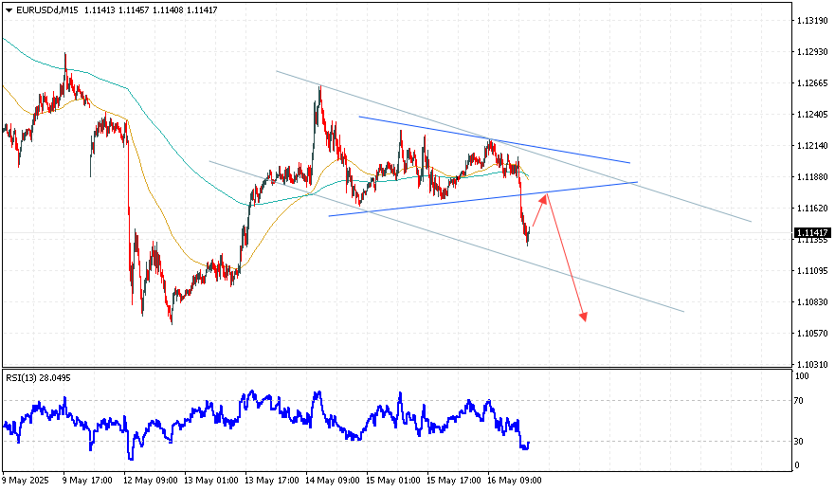Click the RSI 100 level label
835x491 pixels.
802,376
